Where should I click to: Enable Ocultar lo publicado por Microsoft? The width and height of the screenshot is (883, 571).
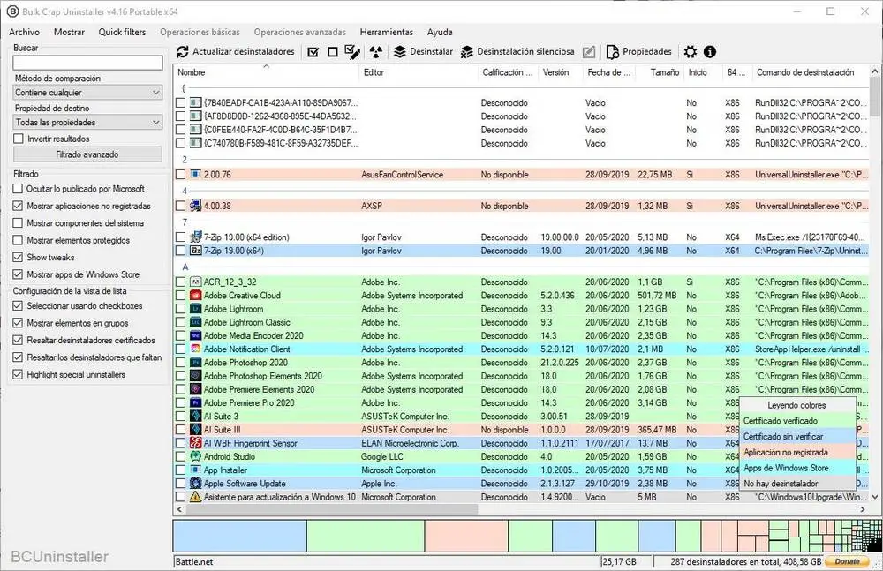pyautogui.click(x=18, y=189)
